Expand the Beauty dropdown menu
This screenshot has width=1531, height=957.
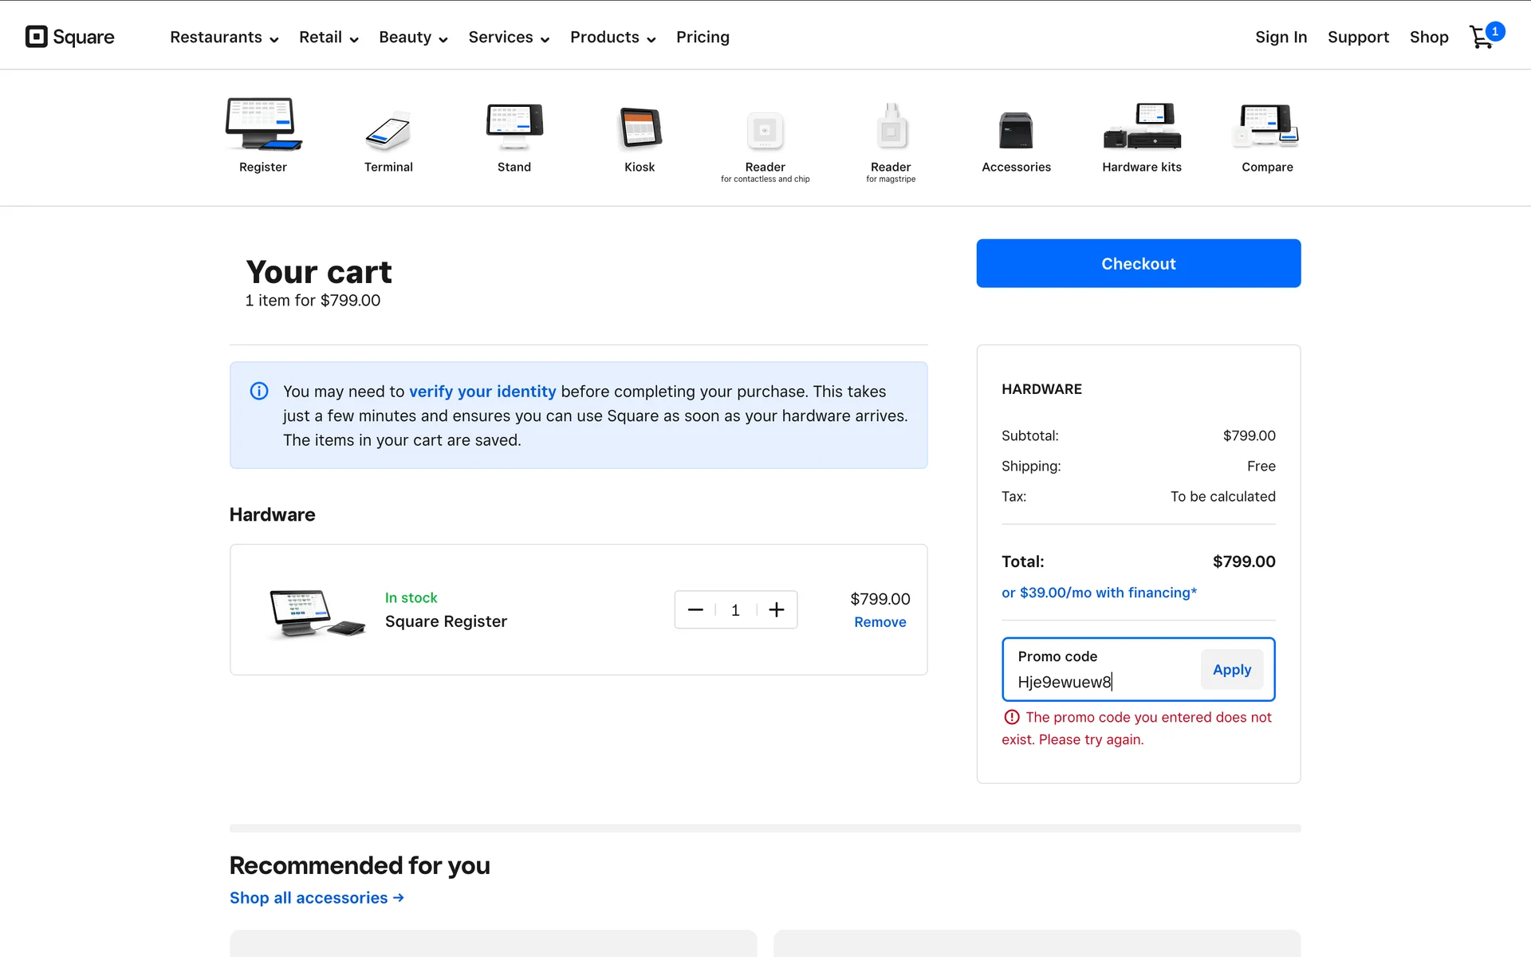tap(413, 37)
